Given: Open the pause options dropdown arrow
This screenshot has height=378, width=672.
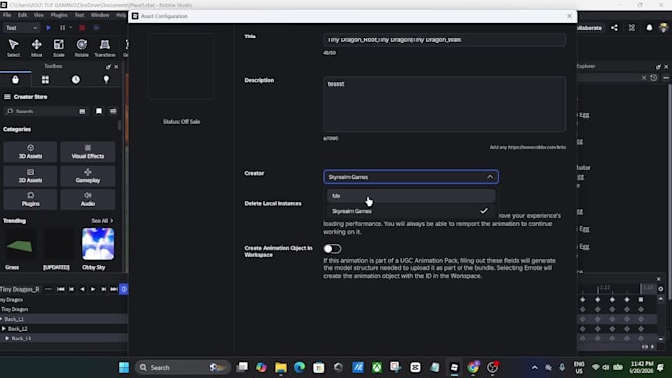Looking at the screenshot, I should [71, 28].
